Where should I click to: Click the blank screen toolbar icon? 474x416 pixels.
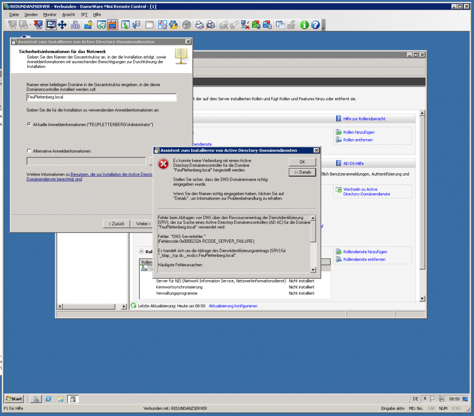click(x=150, y=25)
